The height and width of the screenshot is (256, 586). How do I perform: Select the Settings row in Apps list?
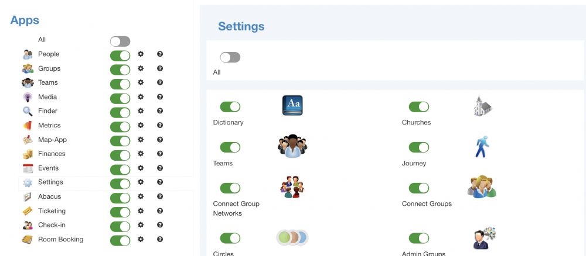pos(105,182)
